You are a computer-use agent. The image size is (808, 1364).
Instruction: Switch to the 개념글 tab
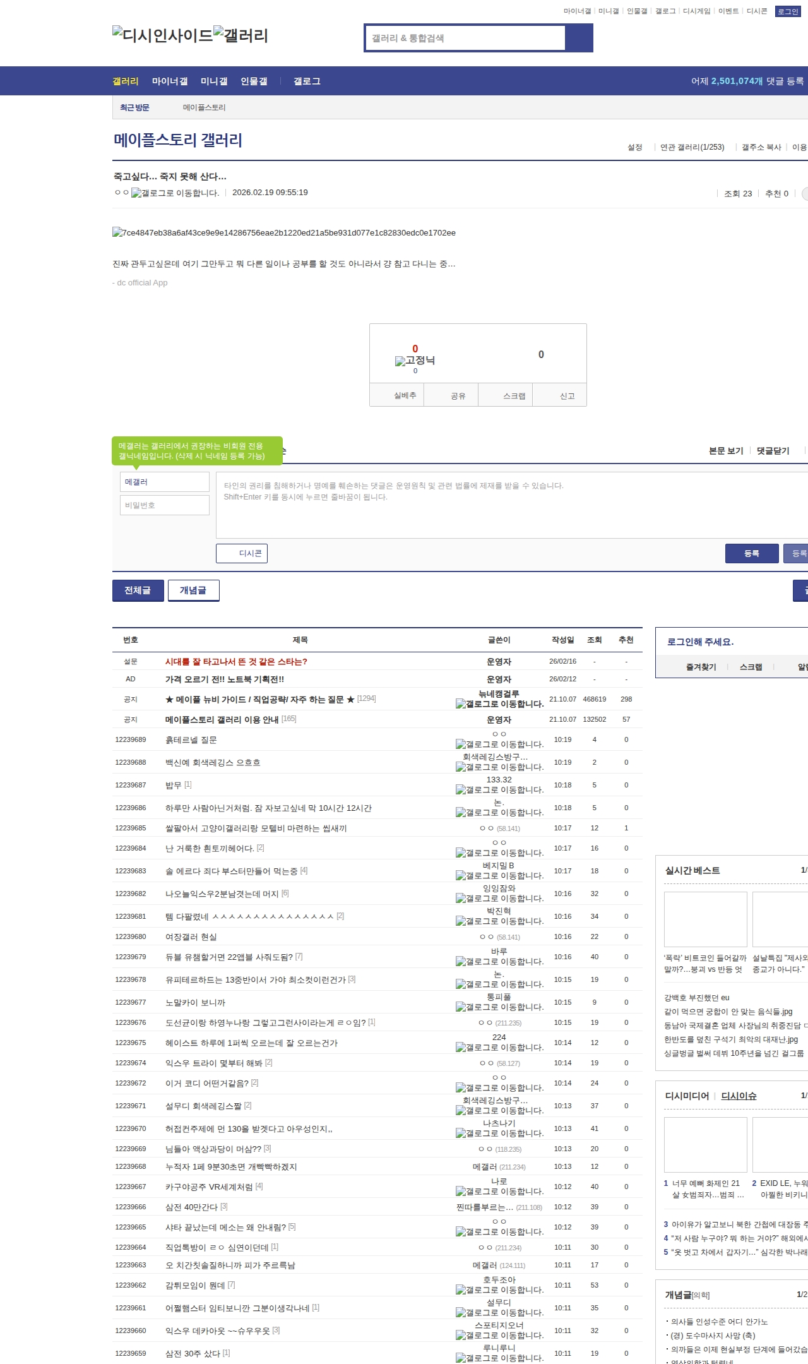point(193,590)
